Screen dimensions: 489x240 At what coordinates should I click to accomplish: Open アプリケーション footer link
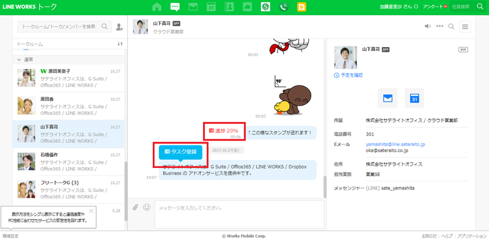[x=472, y=236]
